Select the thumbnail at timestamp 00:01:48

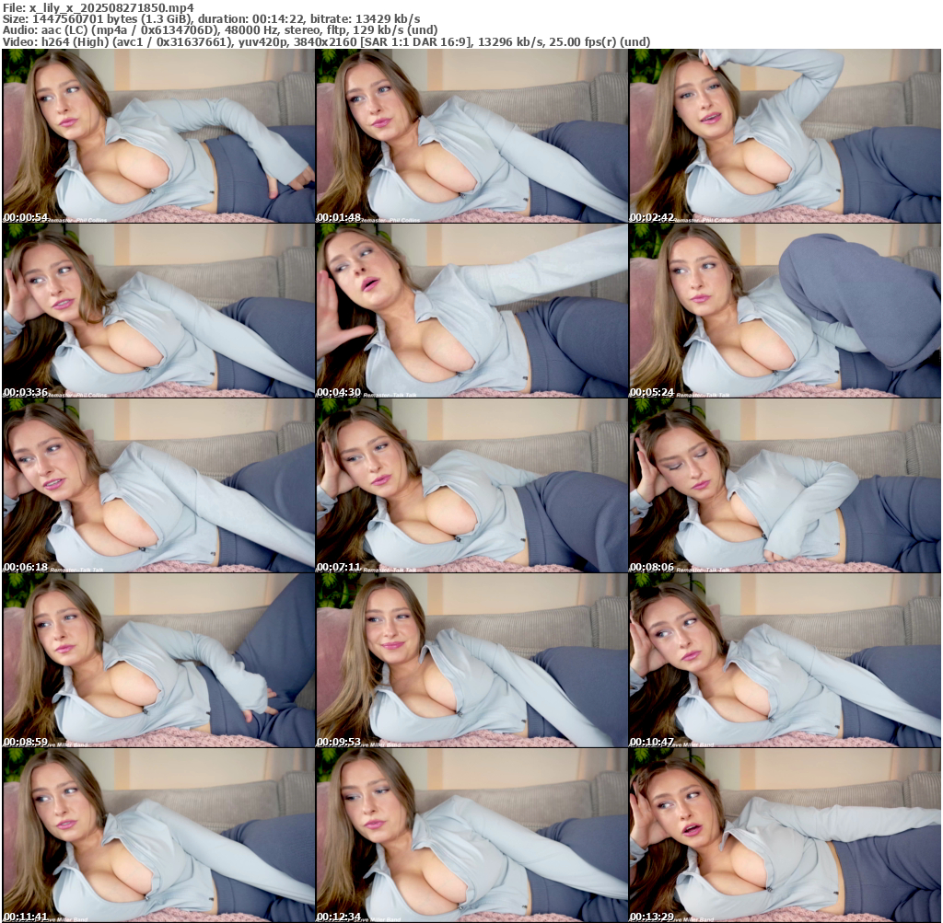(472, 136)
